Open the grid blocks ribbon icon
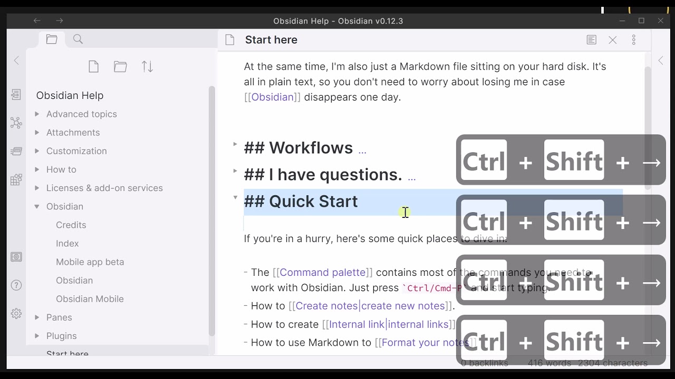 [x=16, y=180]
